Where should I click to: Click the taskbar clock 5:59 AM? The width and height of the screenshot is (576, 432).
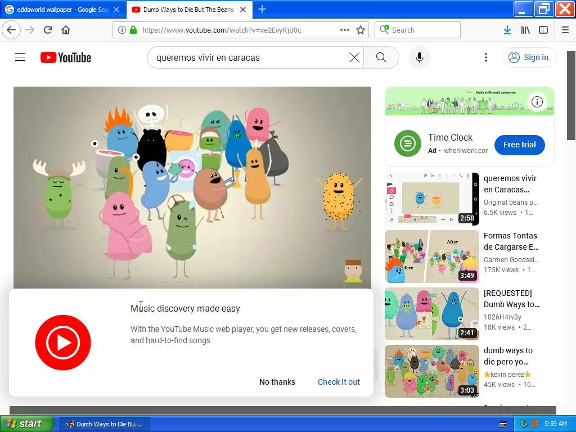[x=555, y=424]
